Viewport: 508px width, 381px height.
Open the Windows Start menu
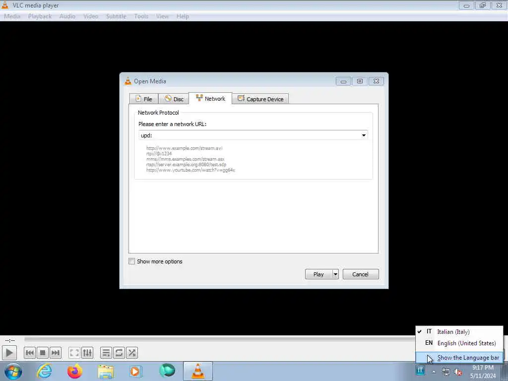13,371
